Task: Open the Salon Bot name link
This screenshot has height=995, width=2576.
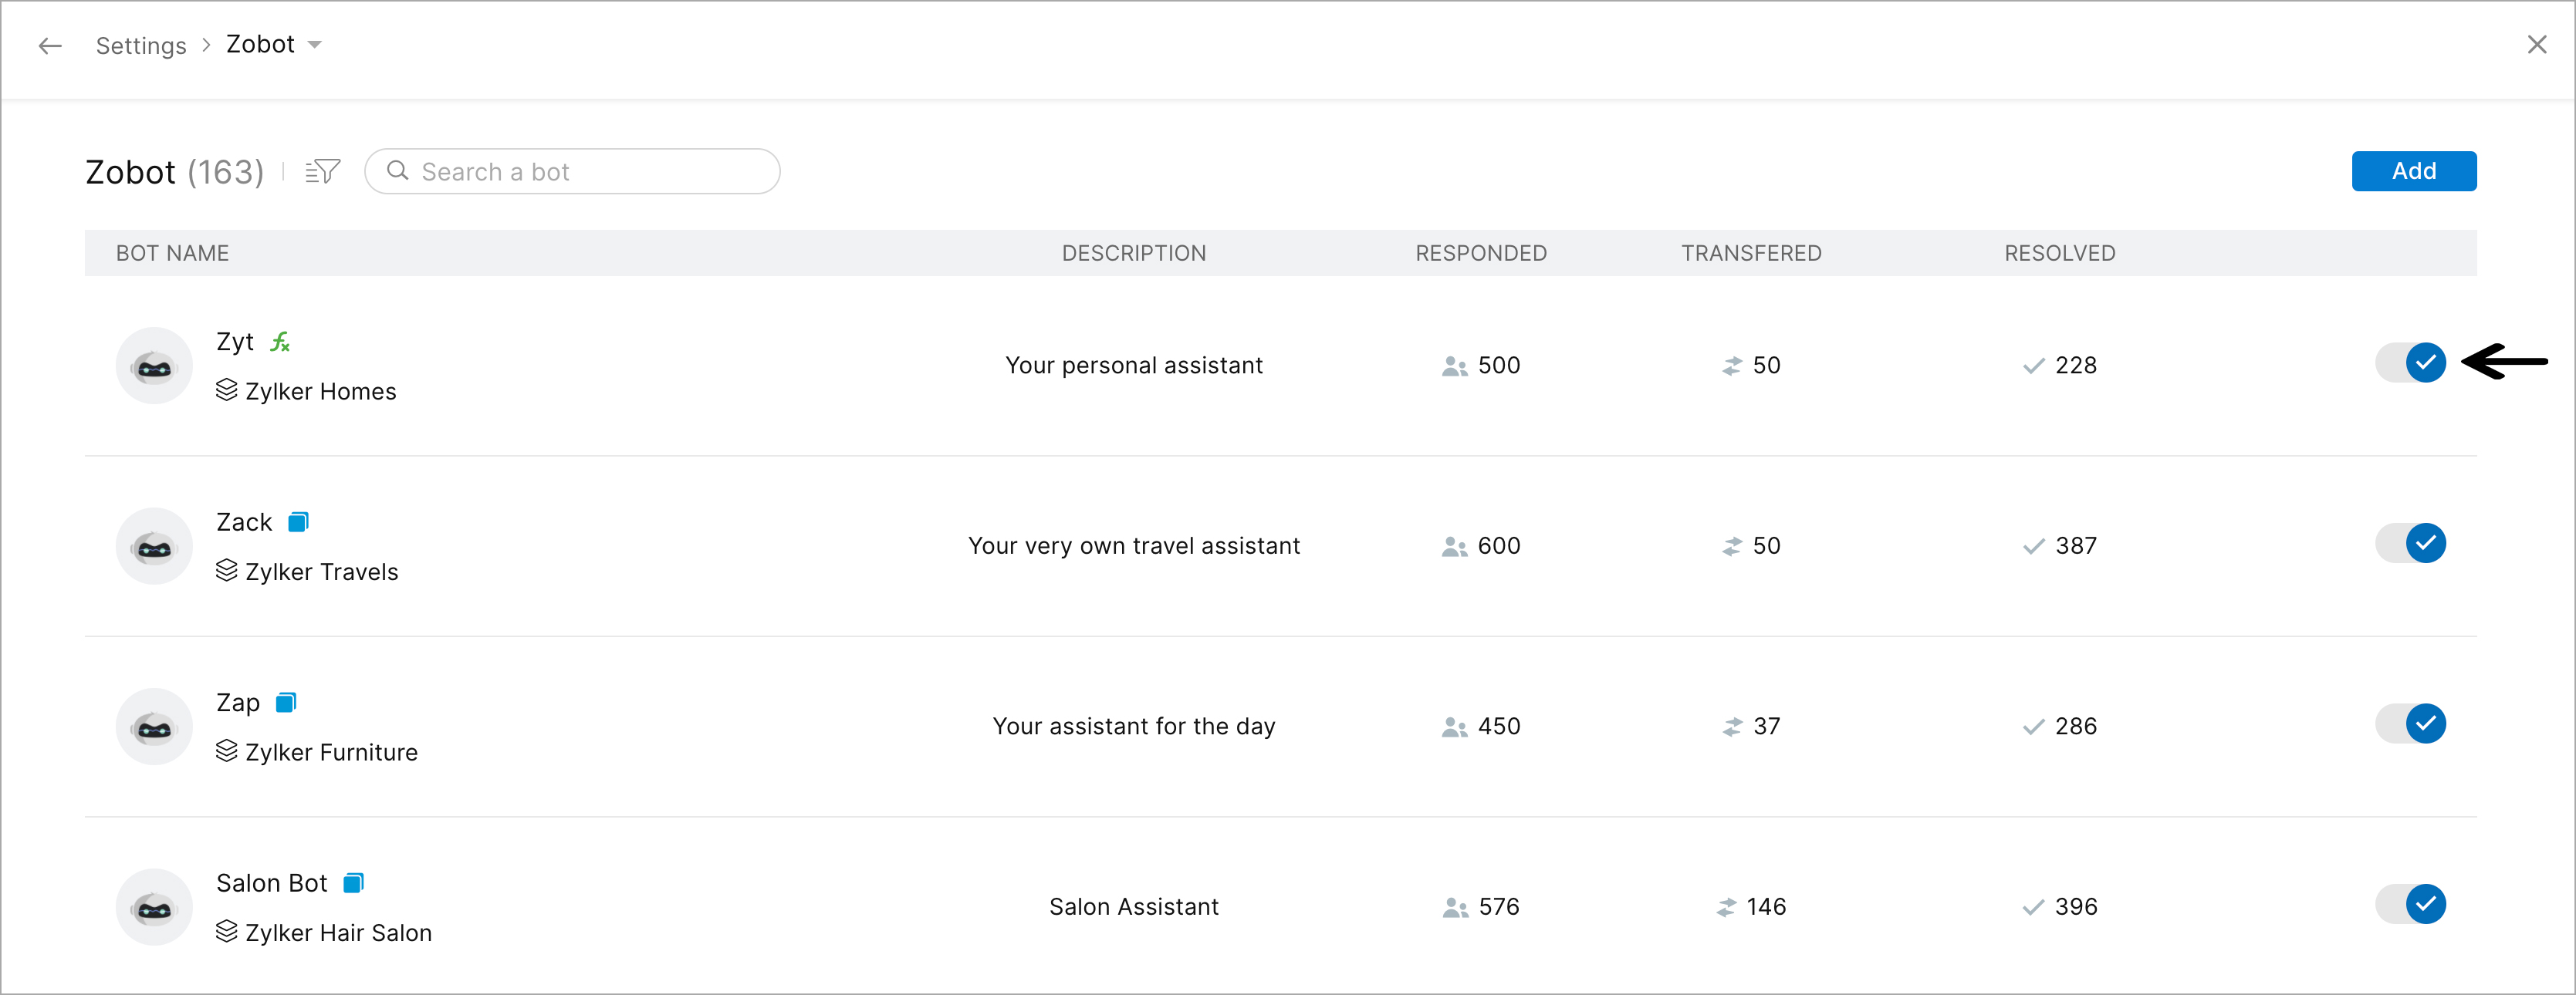Action: coord(272,883)
